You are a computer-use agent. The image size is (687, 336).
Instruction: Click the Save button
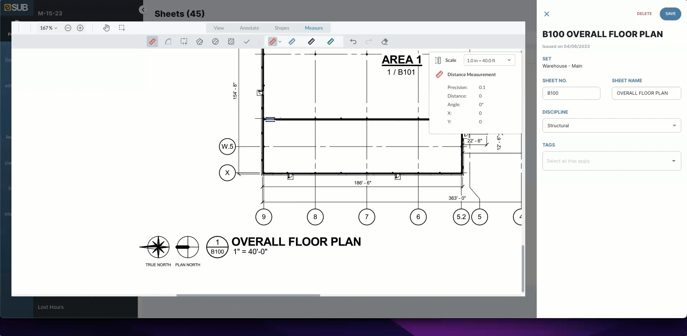(671, 14)
